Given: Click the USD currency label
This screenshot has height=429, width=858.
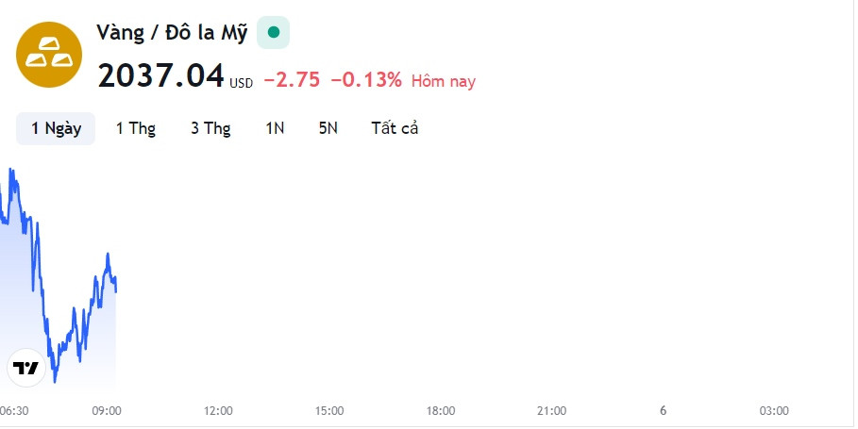Looking at the screenshot, I should tap(241, 83).
